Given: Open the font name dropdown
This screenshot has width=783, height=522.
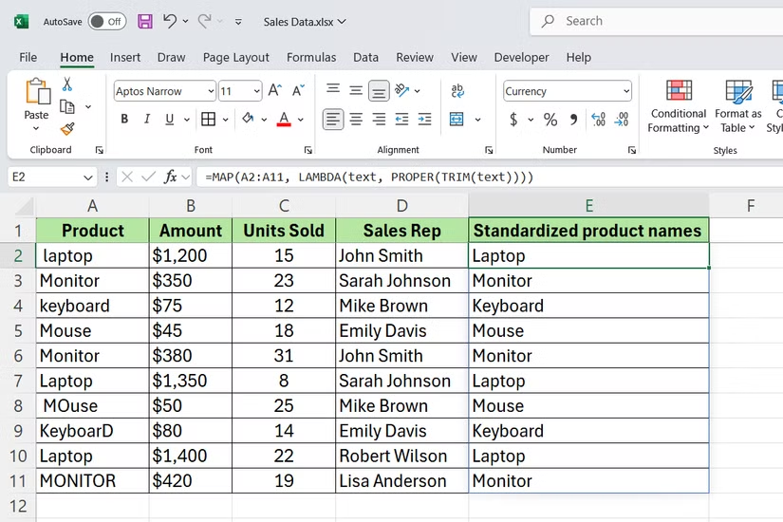Looking at the screenshot, I should (210, 91).
